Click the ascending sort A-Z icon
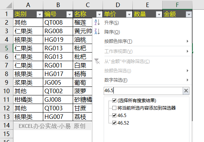Viewport: 204px width, 142px height. pos(97,22)
